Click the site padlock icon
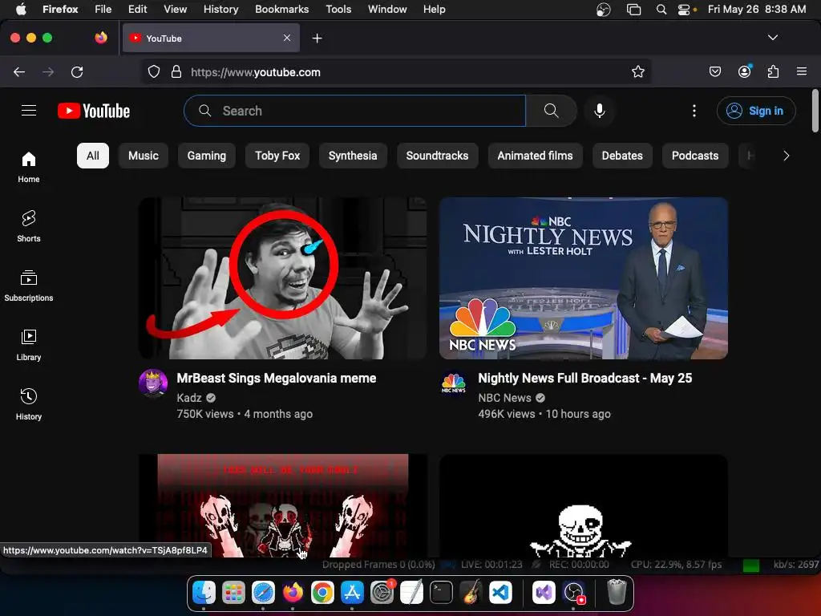Viewport: 821px width, 616px height. tap(176, 71)
